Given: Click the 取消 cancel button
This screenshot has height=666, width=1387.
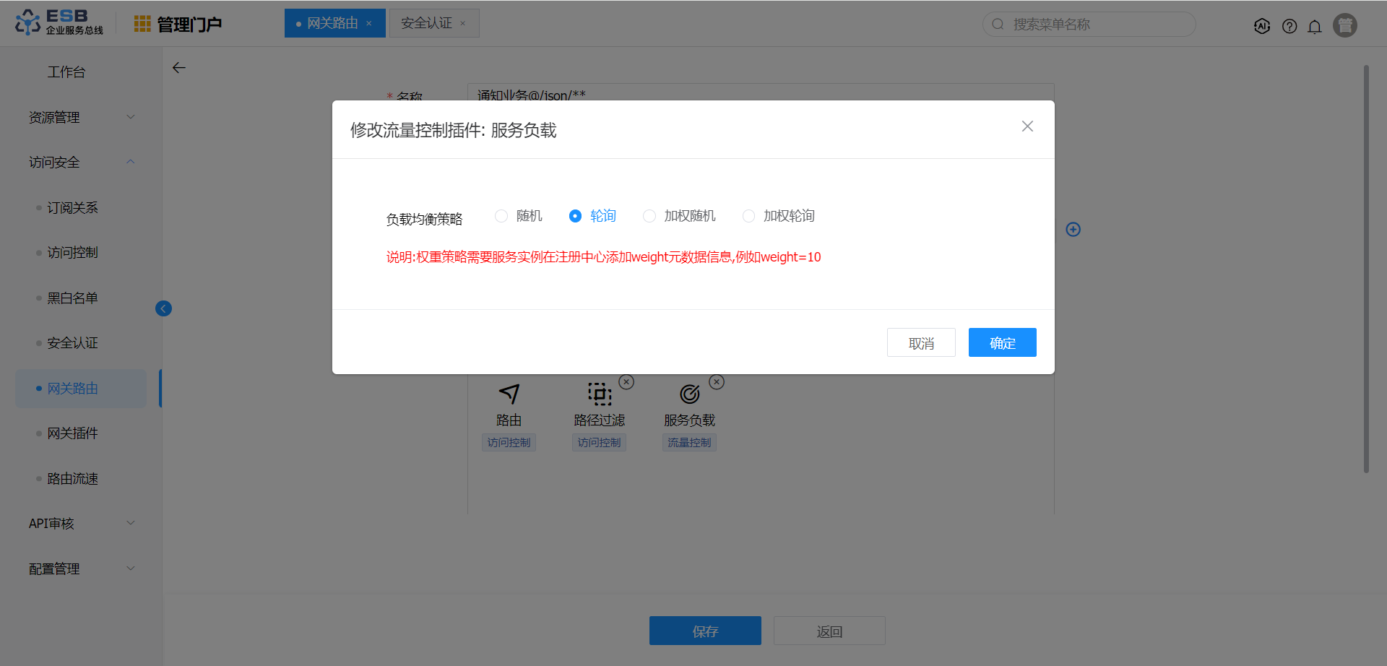Looking at the screenshot, I should tap(921, 343).
